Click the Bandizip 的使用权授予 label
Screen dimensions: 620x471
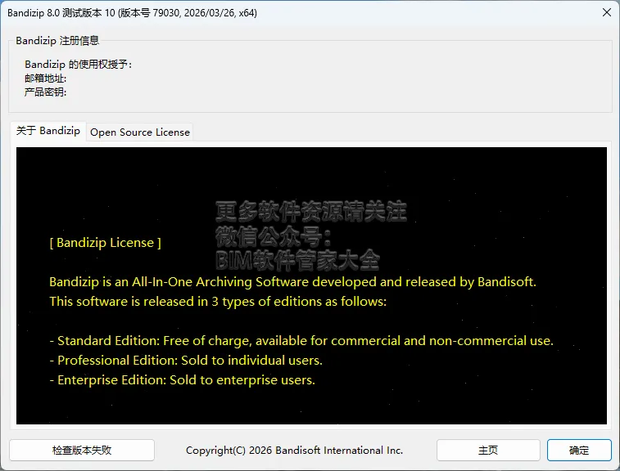click(x=79, y=64)
